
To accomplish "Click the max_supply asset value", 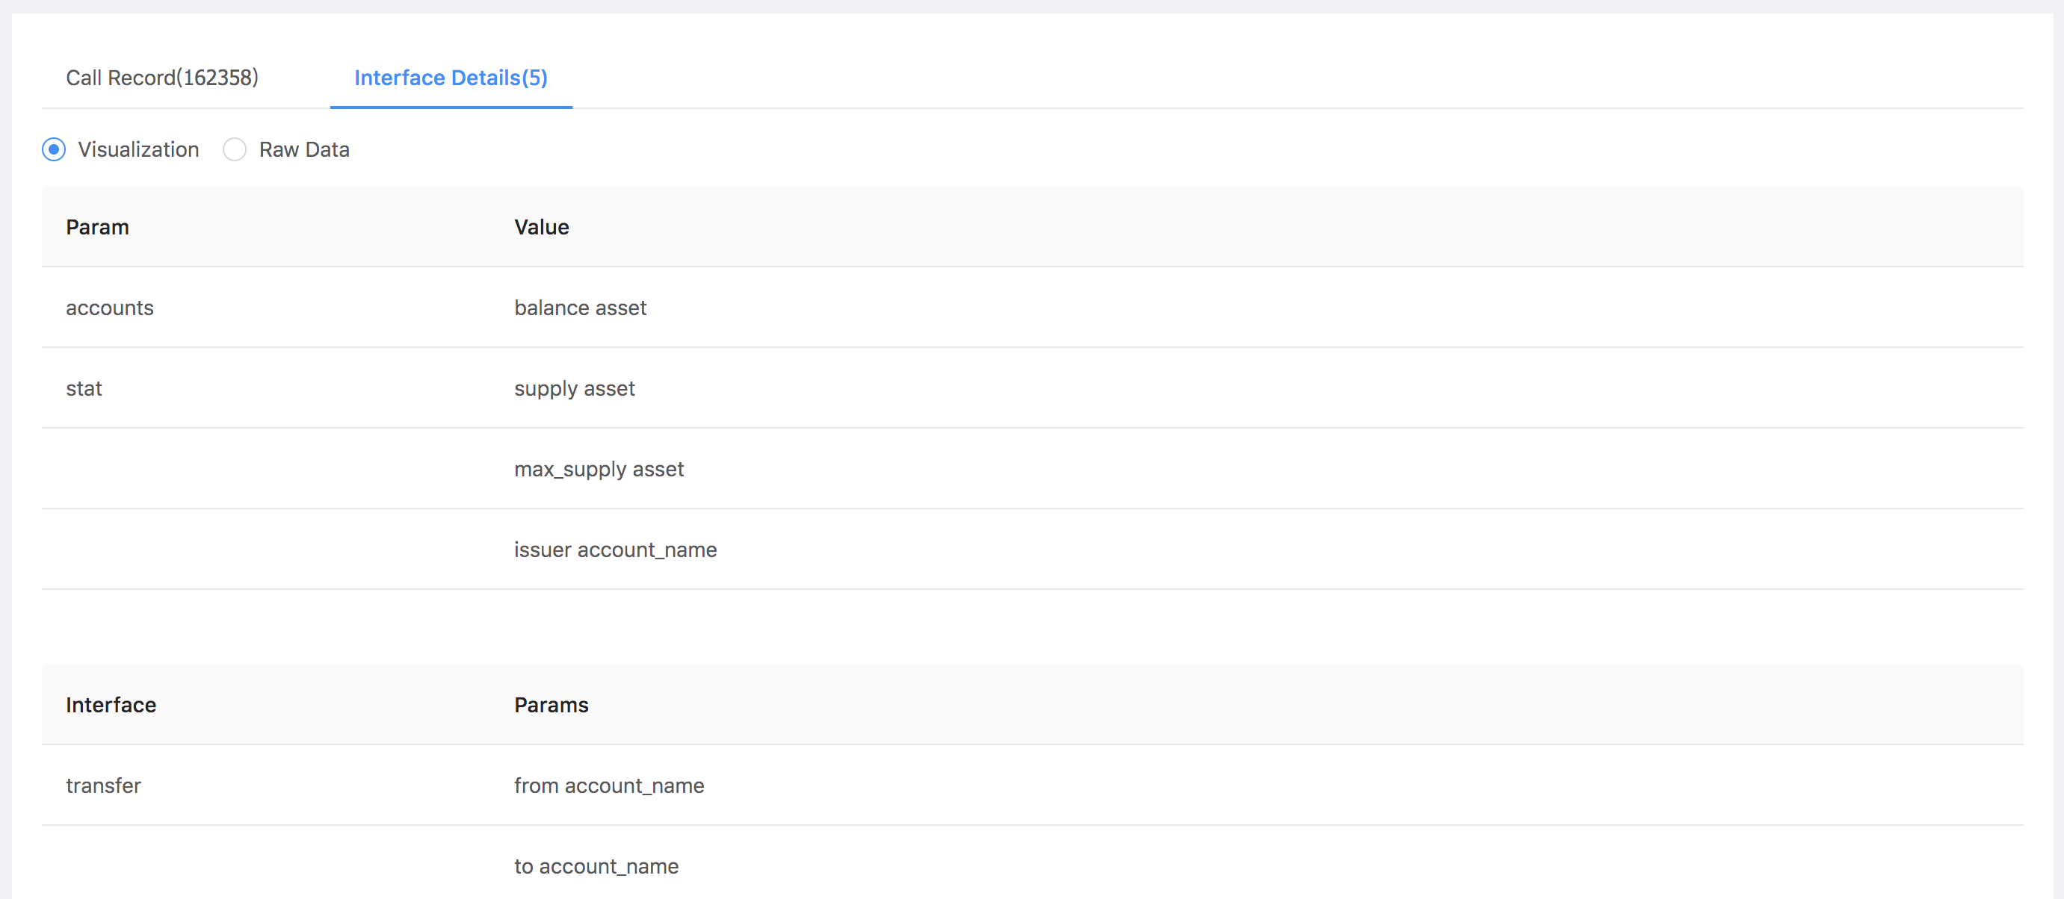I will 599,469.
